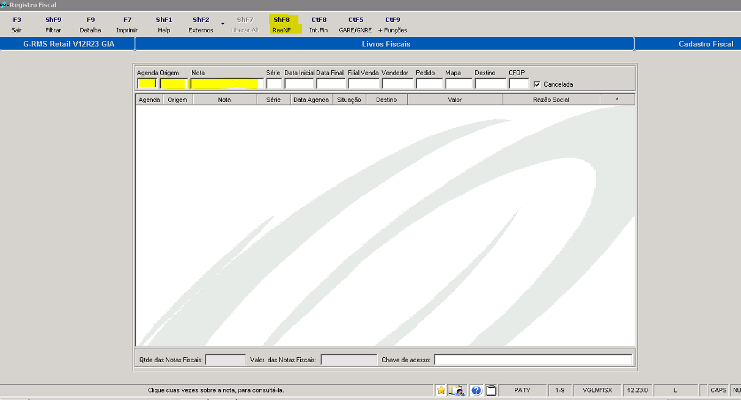Click the ShF9 Filtrar toolbar button

click(x=53, y=24)
